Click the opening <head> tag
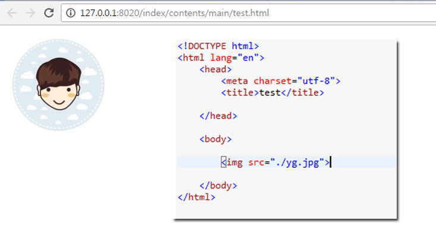Viewport: 436px width, 245px height. point(215,69)
